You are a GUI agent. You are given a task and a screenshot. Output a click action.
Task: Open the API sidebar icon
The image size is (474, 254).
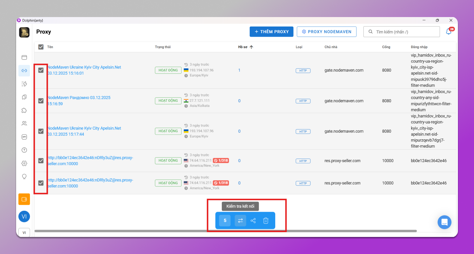[24, 137]
